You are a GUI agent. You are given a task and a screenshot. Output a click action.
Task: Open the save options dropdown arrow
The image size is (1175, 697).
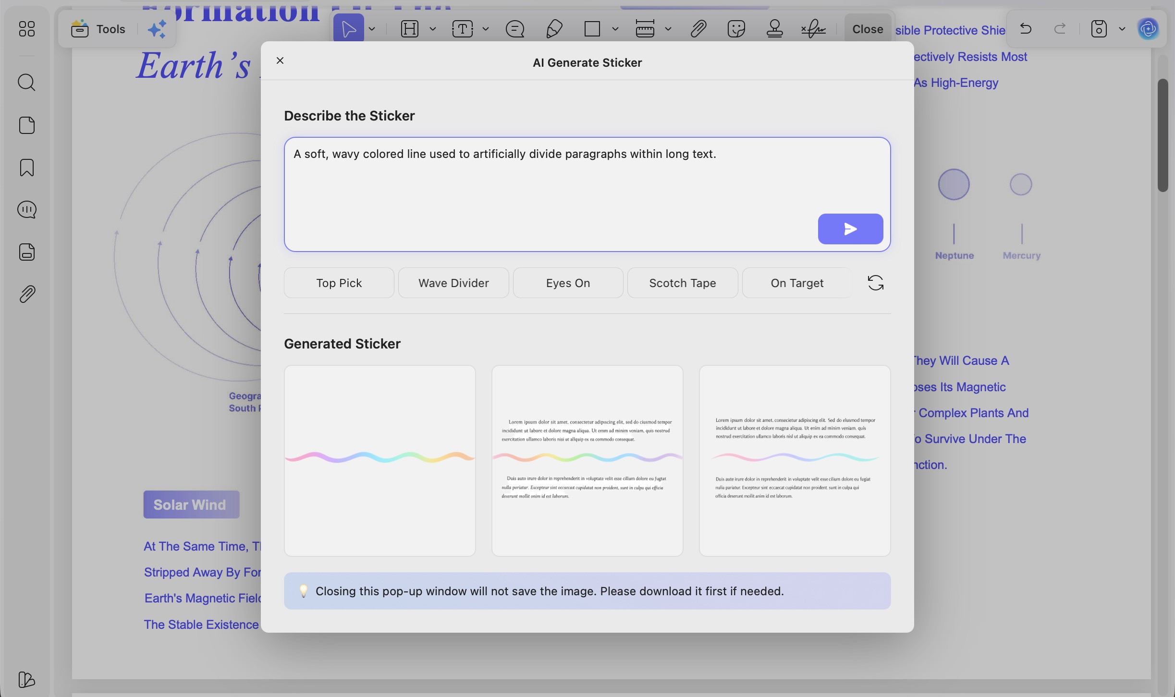pos(1122,29)
